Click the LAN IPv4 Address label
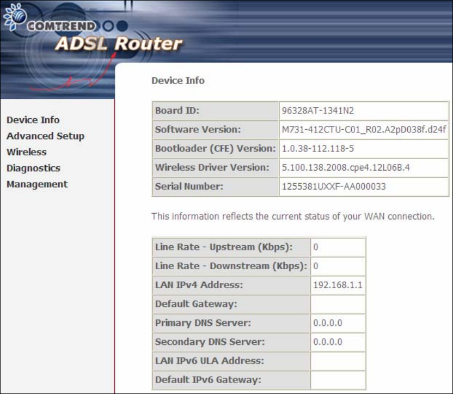 pos(199,285)
